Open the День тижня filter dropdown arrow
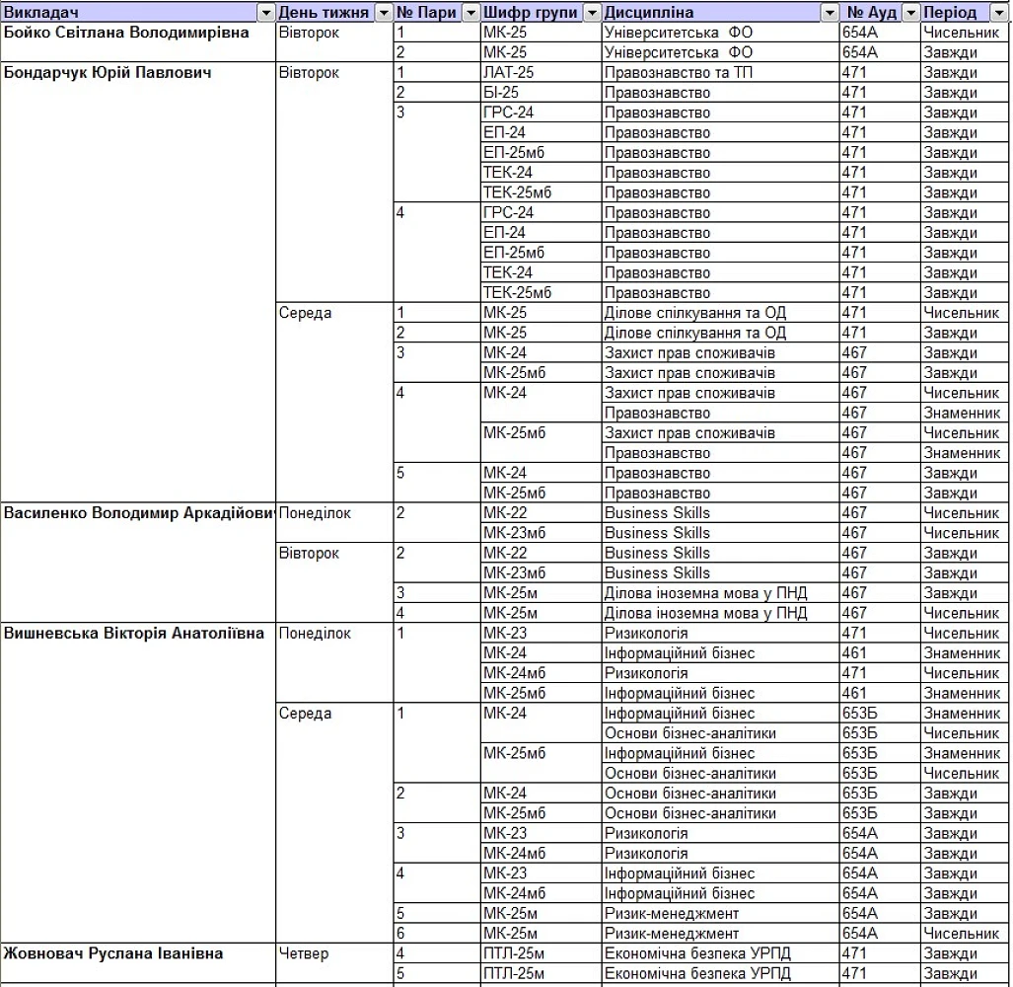Screen dimensions: 1013x987 (384, 13)
